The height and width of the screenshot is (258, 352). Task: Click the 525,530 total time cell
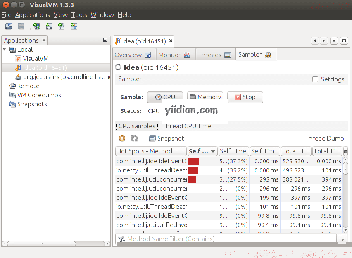(x=296, y=161)
